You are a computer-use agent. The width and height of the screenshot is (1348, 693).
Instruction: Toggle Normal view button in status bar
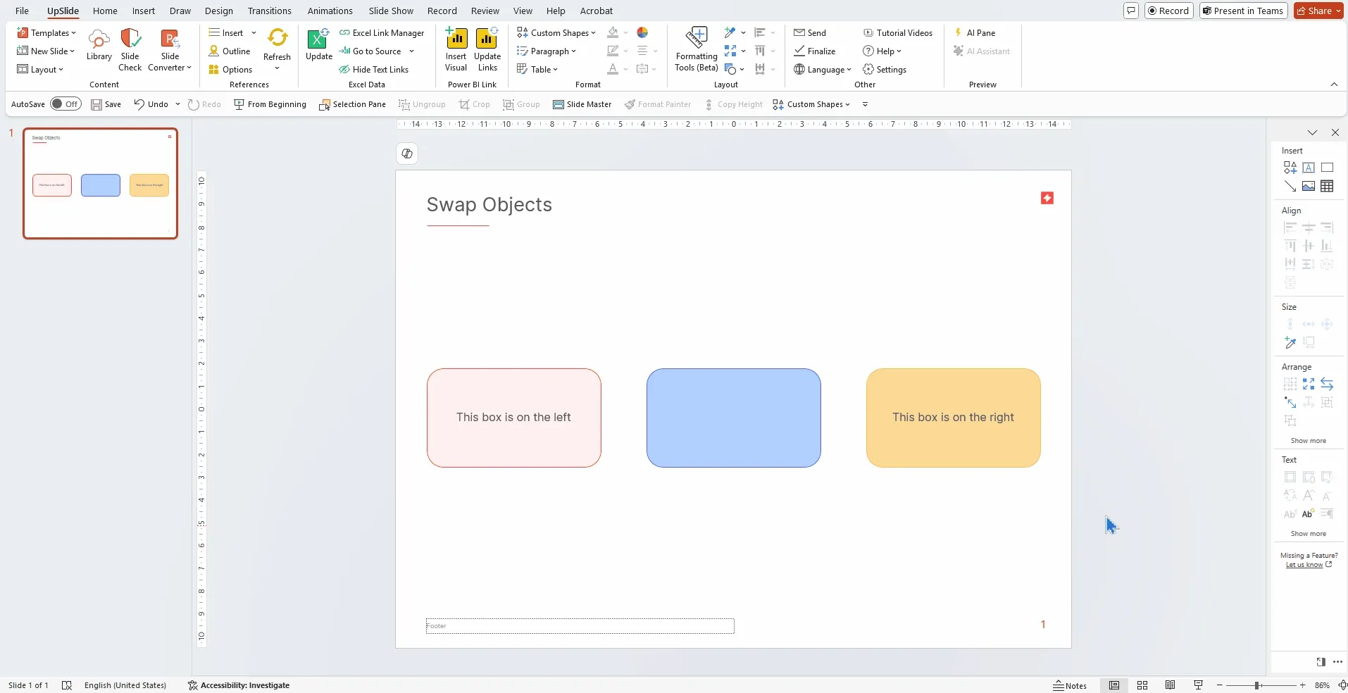pyautogui.click(x=1114, y=685)
